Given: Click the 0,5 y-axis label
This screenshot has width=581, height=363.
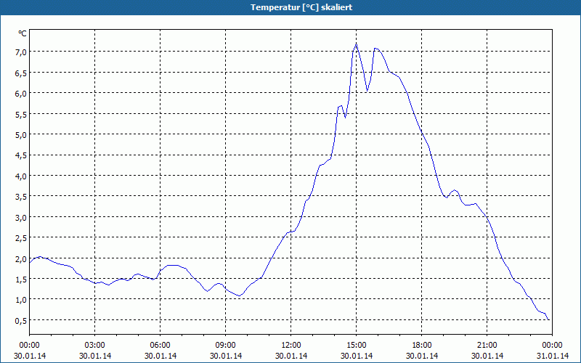Looking at the screenshot, I should (21, 321).
